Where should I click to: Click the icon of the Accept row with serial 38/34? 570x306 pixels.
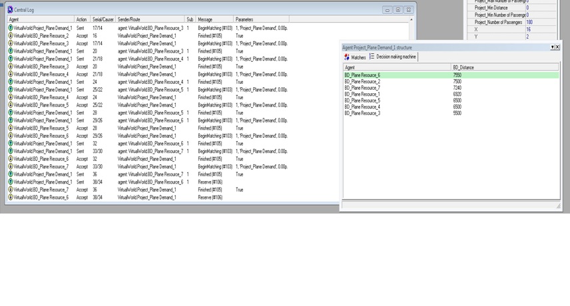click(x=11, y=197)
